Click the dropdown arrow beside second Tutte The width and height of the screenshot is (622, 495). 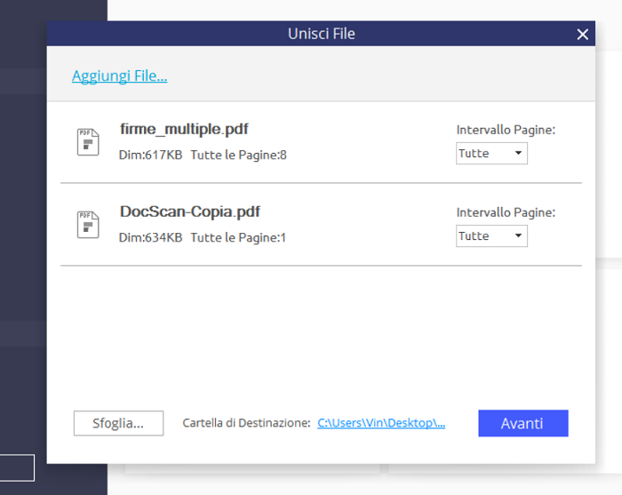click(x=518, y=236)
